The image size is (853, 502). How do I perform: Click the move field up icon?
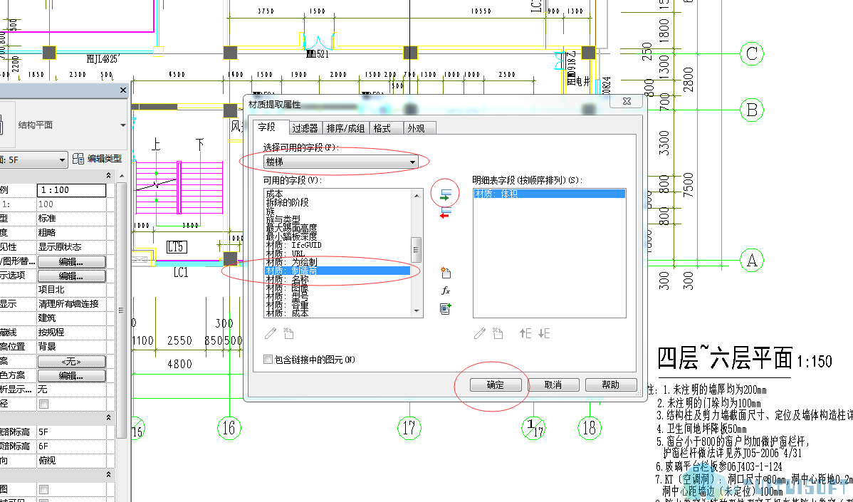point(525,333)
